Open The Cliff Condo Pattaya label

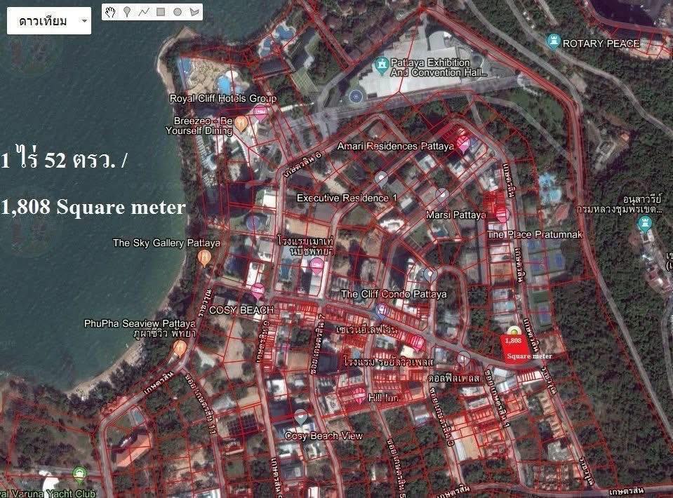coord(394,294)
